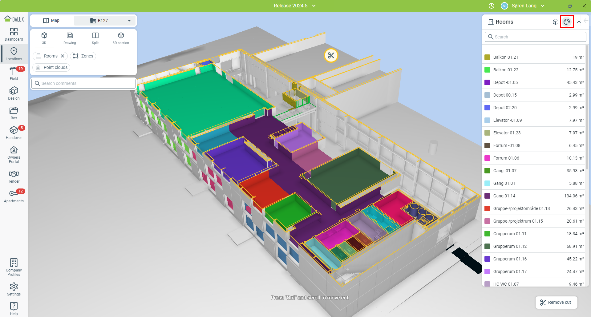The height and width of the screenshot is (317, 591).
Task: Select the 3D section view tab
Action: (121, 38)
